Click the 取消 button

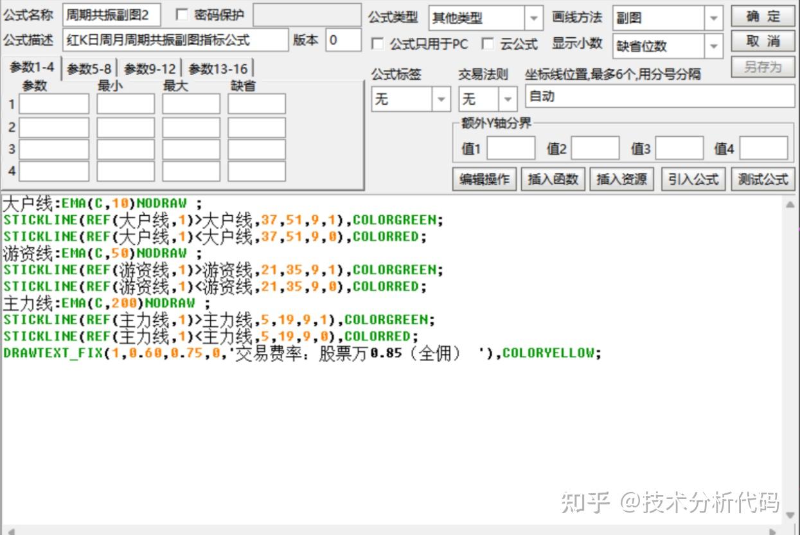[763, 41]
